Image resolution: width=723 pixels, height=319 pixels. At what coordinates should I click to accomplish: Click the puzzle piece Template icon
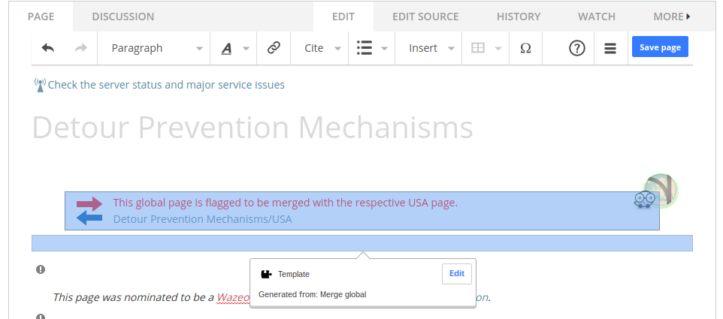pos(266,275)
